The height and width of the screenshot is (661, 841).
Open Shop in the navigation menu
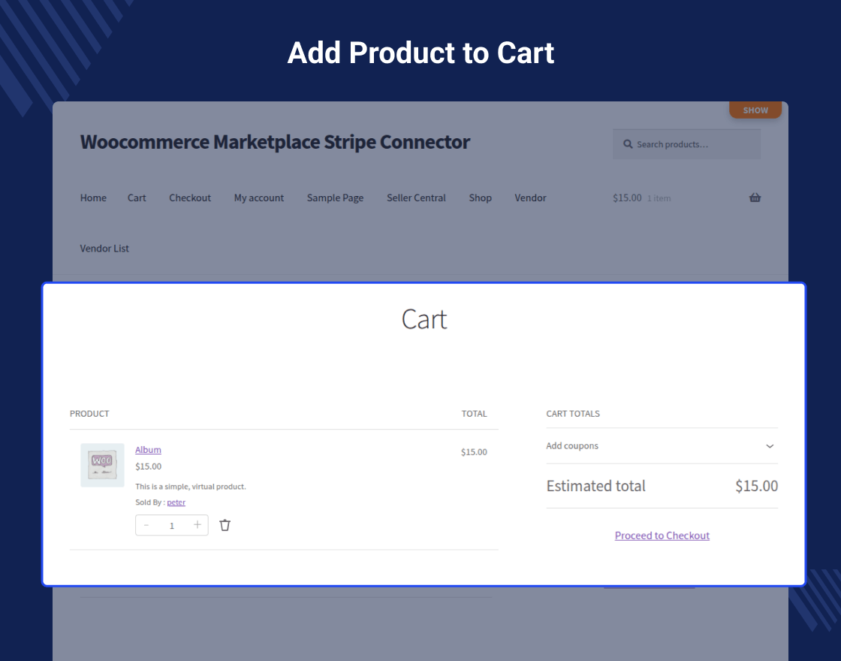tap(480, 198)
